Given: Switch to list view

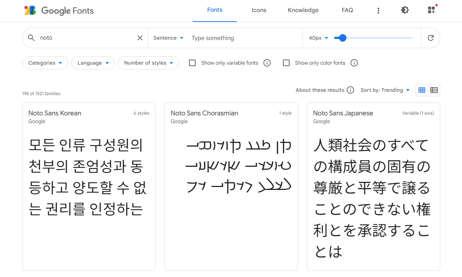Looking at the screenshot, I should coord(434,90).
